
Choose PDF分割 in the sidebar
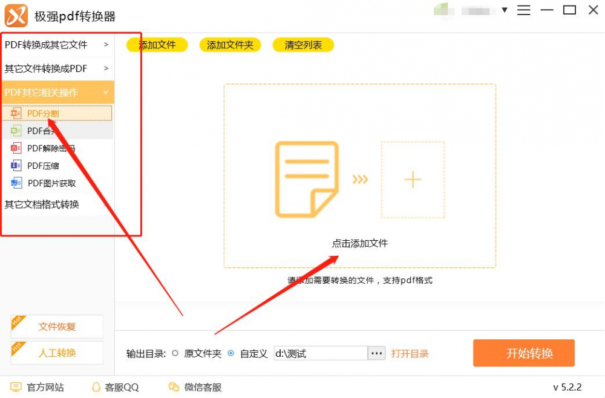[57, 113]
